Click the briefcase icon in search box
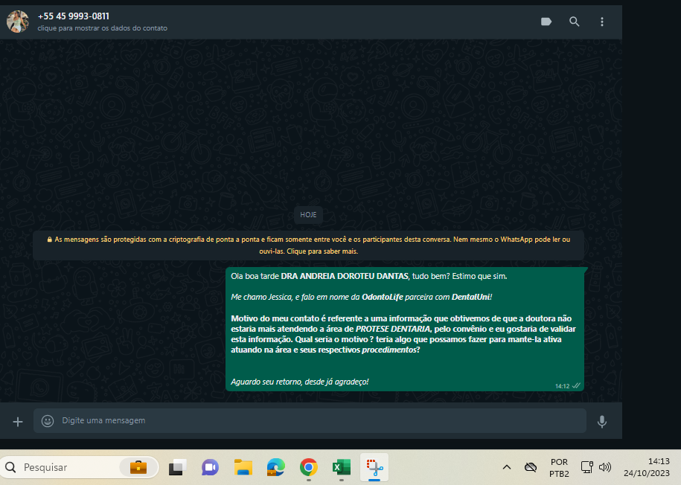 click(138, 467)
